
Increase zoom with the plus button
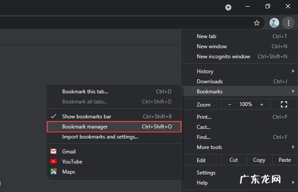click(x=262, y=104)
